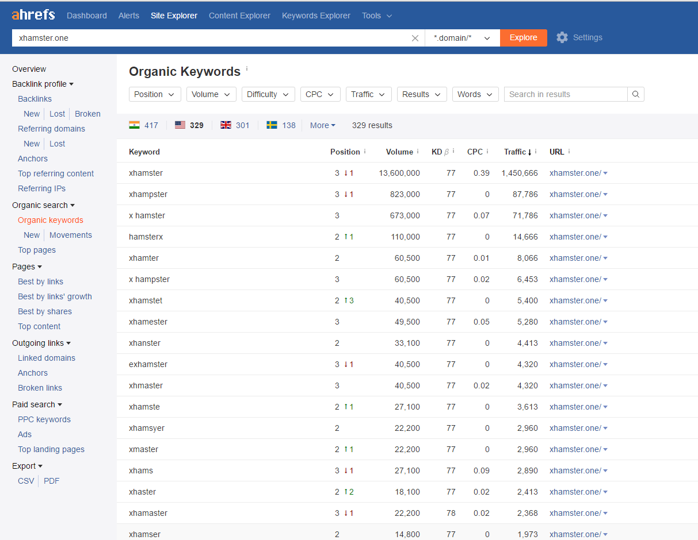Show info tooltip for Traffic column
Image resolution: width=698 pixels, height=540 pixels.
[x=536, y=152]
